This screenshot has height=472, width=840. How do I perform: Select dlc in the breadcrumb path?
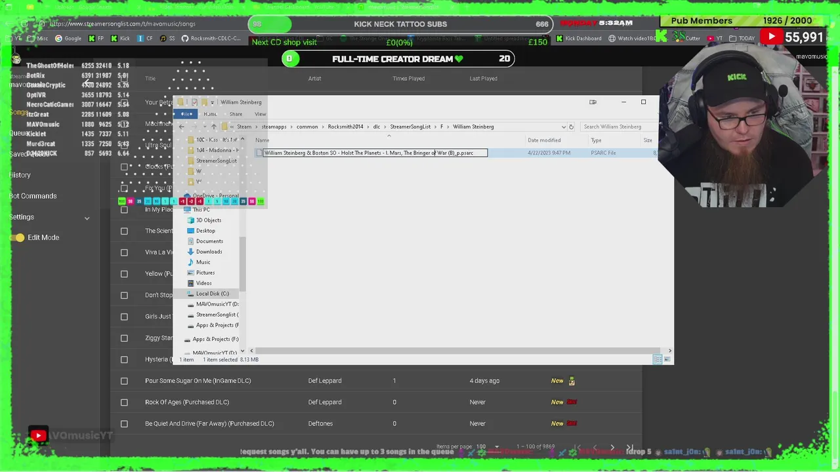[377, 127]
